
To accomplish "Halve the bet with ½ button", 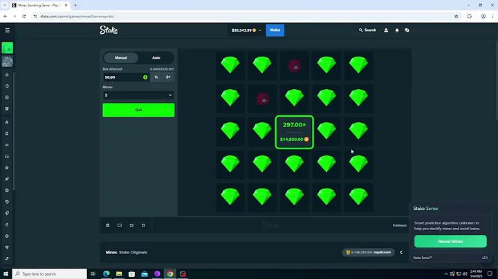I will coord(156,77).
